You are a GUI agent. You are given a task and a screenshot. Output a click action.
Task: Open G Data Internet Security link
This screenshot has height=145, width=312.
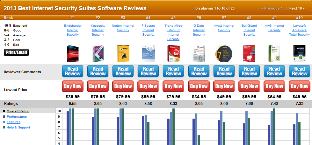click(199, 30)
